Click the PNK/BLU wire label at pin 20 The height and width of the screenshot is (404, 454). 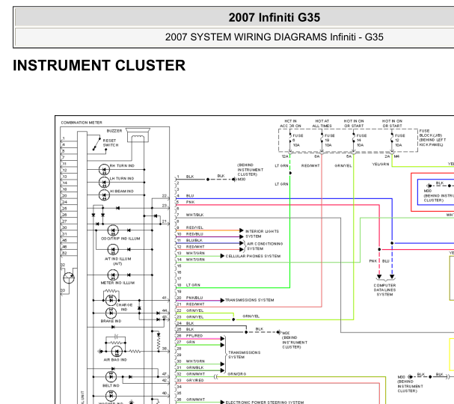[194, 298]
